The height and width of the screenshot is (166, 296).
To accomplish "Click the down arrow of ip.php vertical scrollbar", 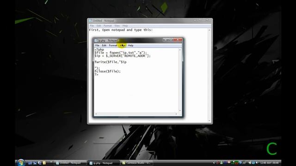I will [180, 111].
